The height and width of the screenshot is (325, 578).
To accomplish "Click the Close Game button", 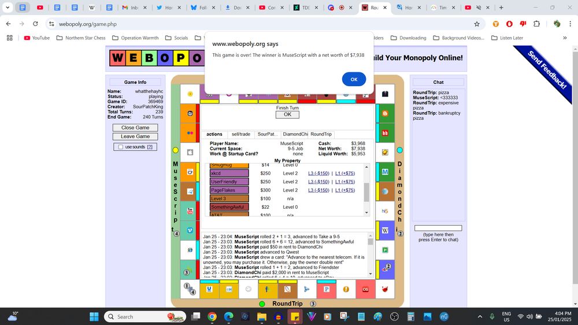I will [135, 128].
